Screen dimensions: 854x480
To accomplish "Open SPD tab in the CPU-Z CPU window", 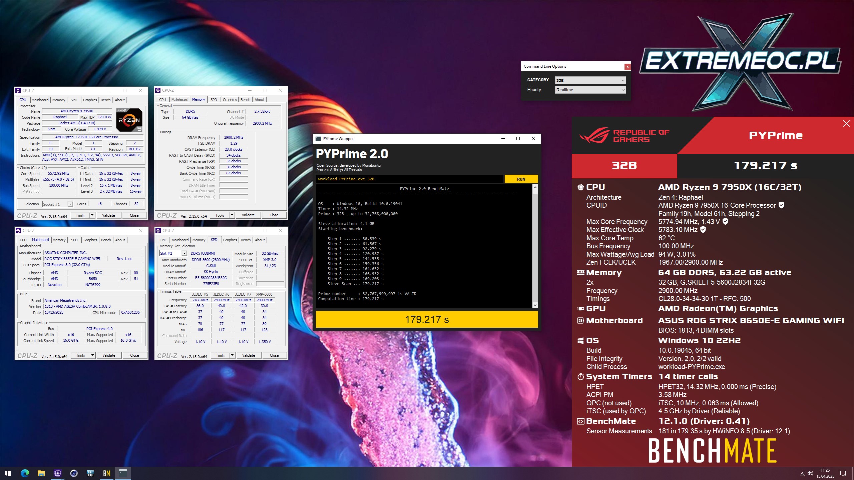I will click(74, 100).
